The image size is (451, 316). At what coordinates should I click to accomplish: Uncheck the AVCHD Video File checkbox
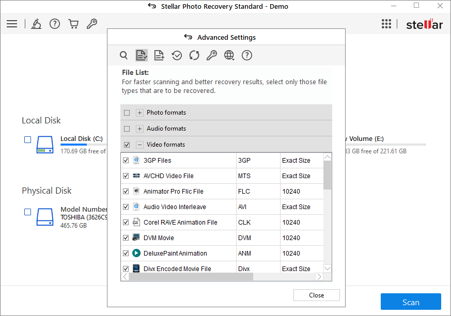tap(126, 176)
